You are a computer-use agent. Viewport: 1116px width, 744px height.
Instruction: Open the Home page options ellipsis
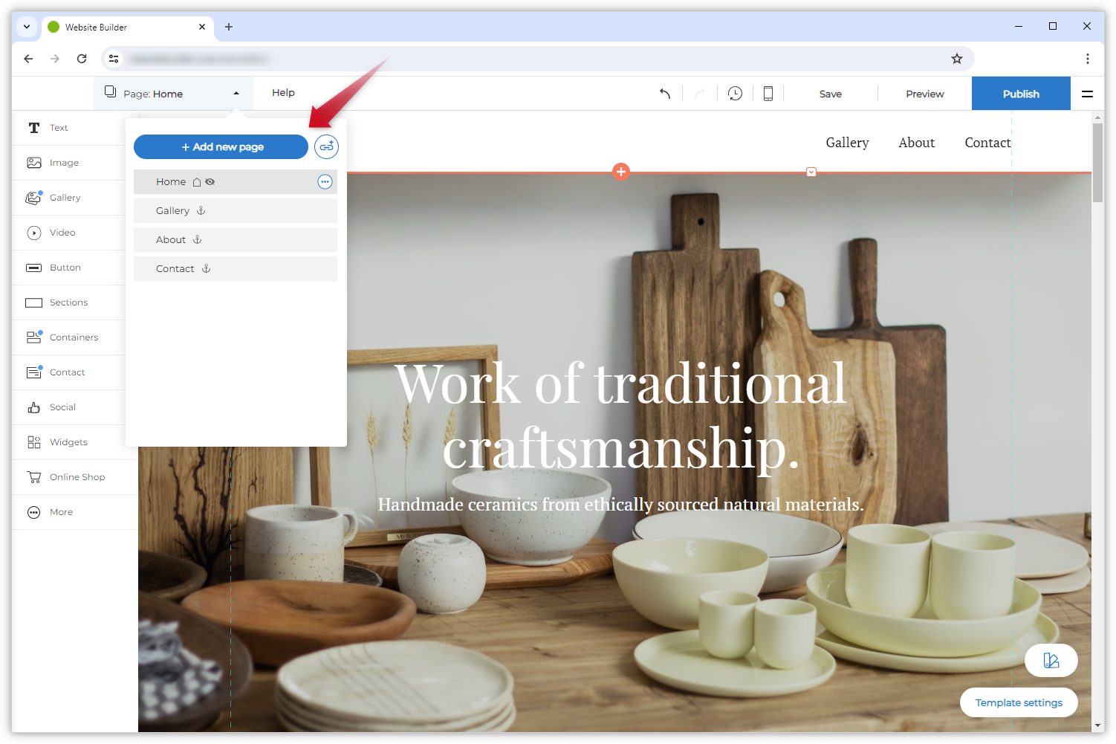coord(325,182)
